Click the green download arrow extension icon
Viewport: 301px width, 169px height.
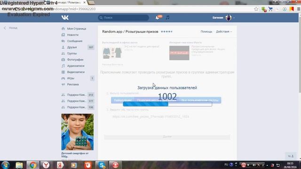(x=263, y=9)
